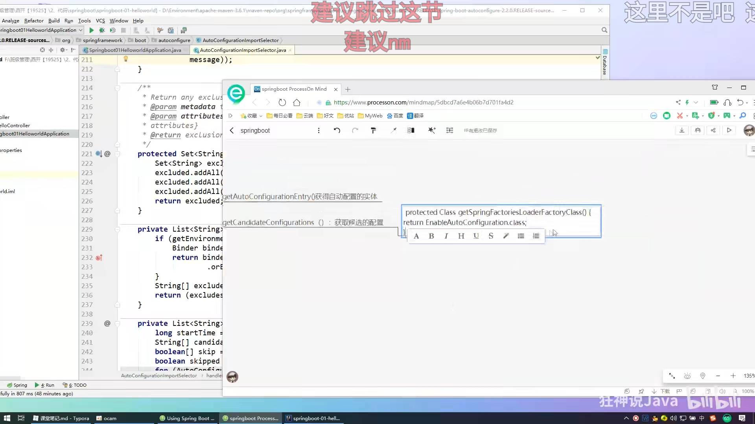
Task: Click the ProcessOn undo arrow
Action: [x=337, y=130]
